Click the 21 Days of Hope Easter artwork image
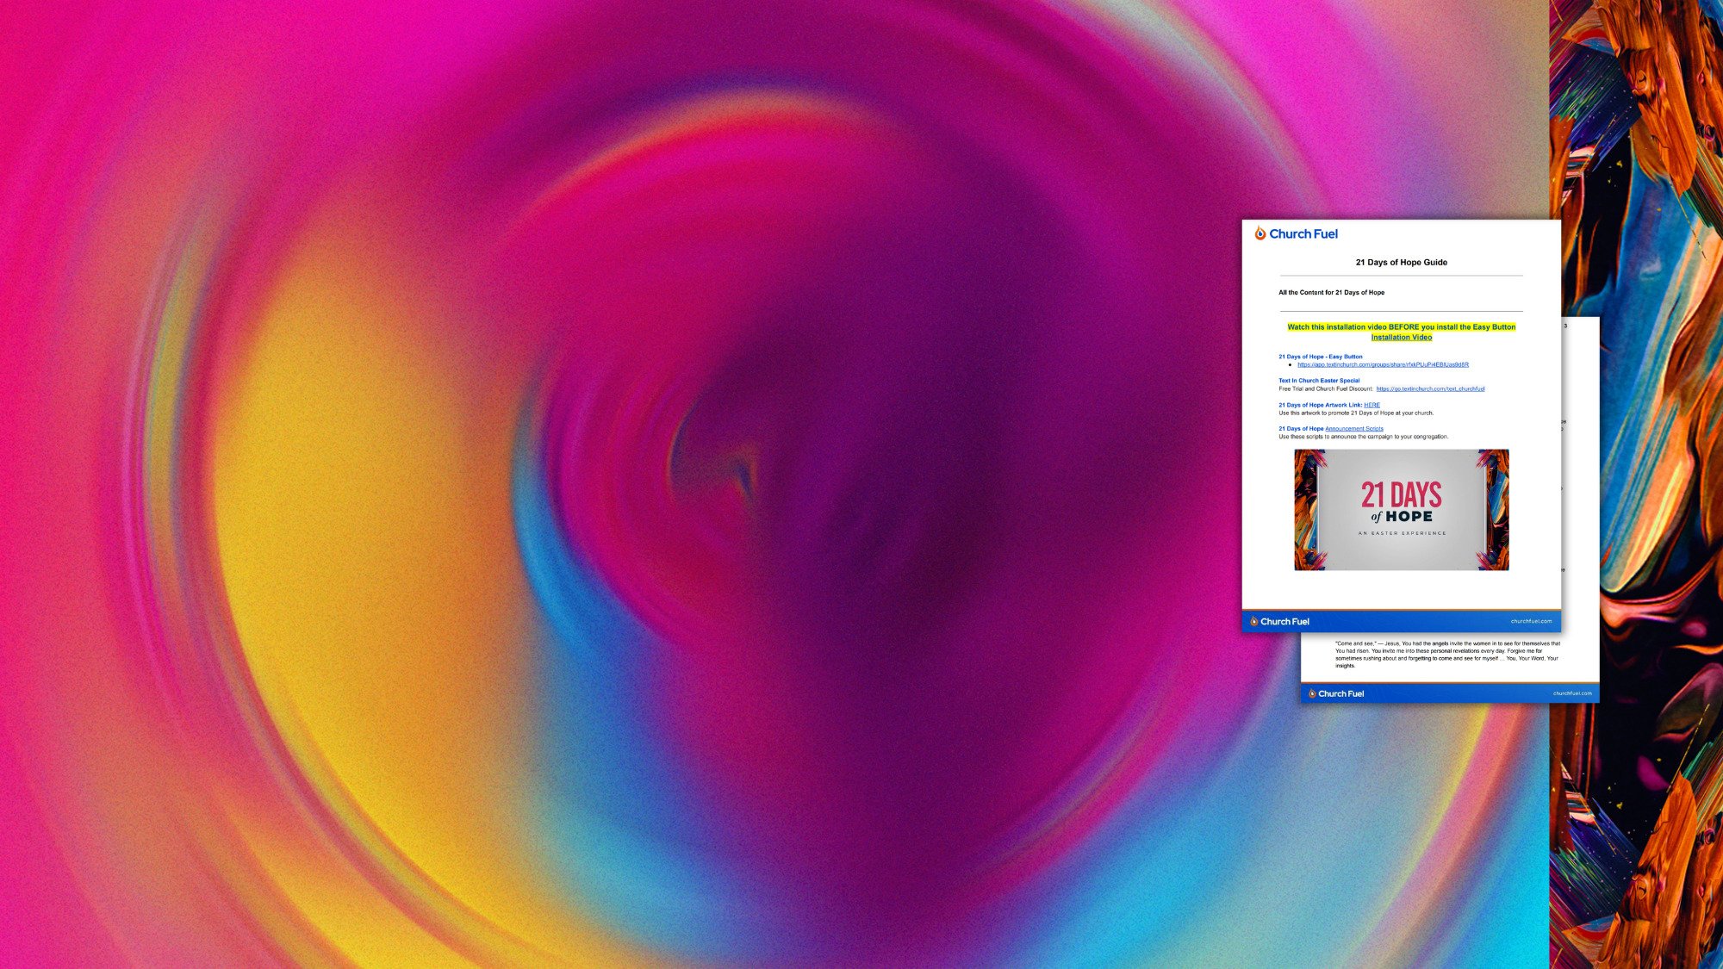Screen dimensions: 1723x969 coord(1401,510)
